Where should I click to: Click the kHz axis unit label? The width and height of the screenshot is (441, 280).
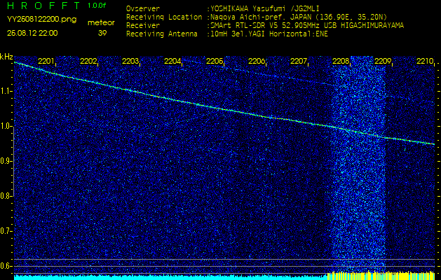[x=6, y=57]
